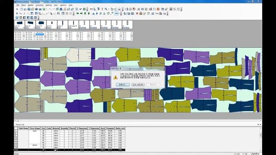Select the zoom magnifier tool
This screenshot has height=155, width=276.
tap(106, 9)
